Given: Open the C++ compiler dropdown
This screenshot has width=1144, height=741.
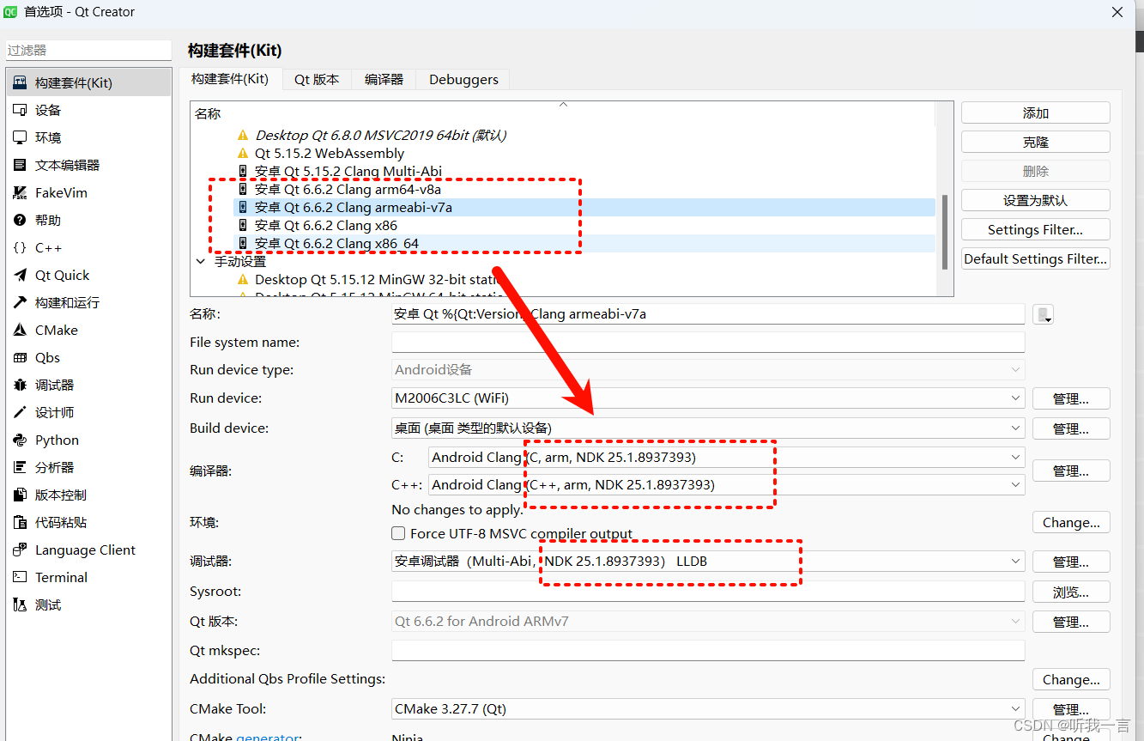Looking at the screenshot, I should [727, 484].
